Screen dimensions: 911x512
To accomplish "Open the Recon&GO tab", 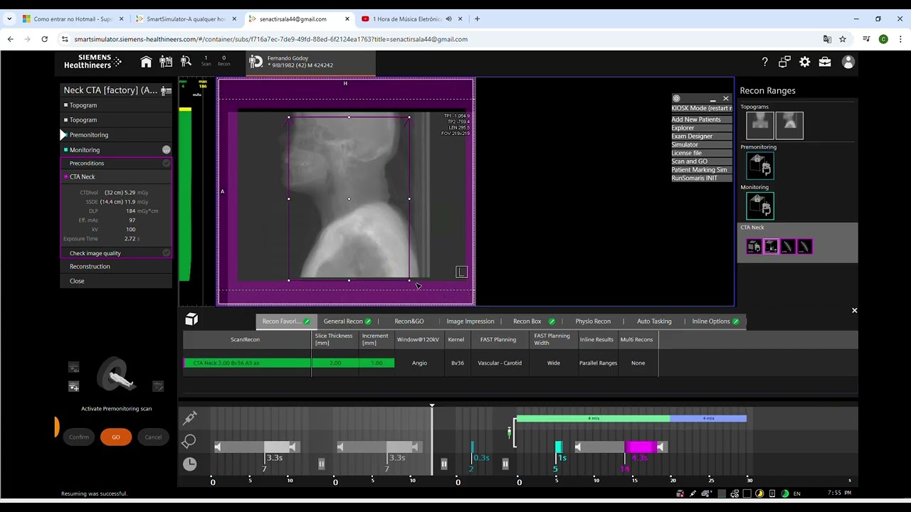I will pos(409,321).
